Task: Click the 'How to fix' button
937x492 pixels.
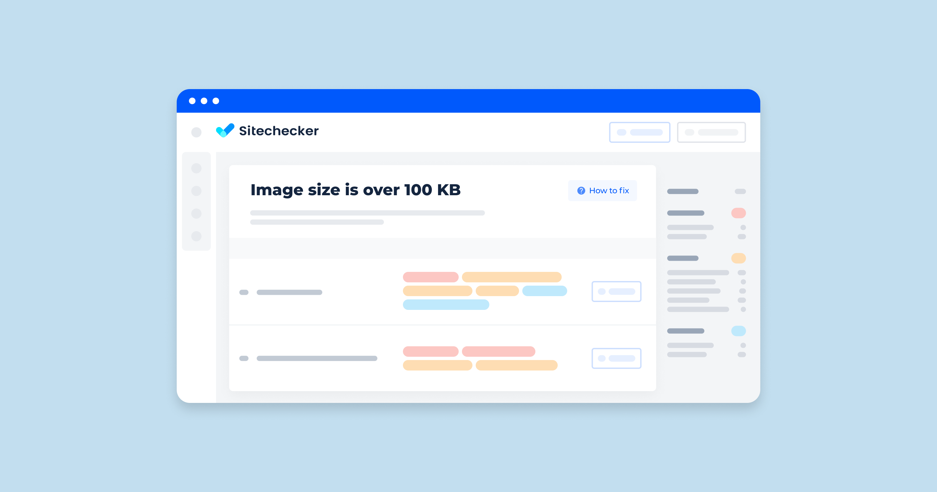Action: click(x=598, y=191)
